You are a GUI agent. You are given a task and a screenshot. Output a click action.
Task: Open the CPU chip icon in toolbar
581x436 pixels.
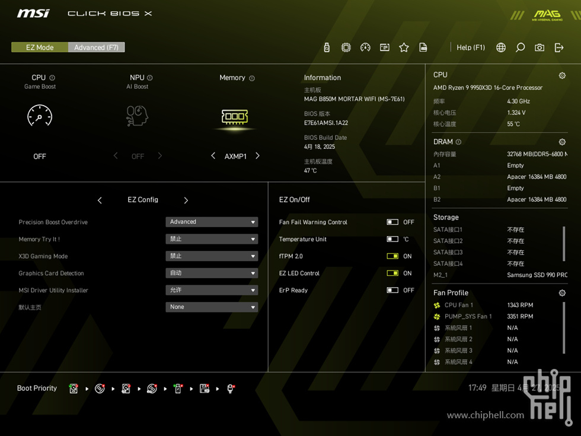(x=346, y=47)
